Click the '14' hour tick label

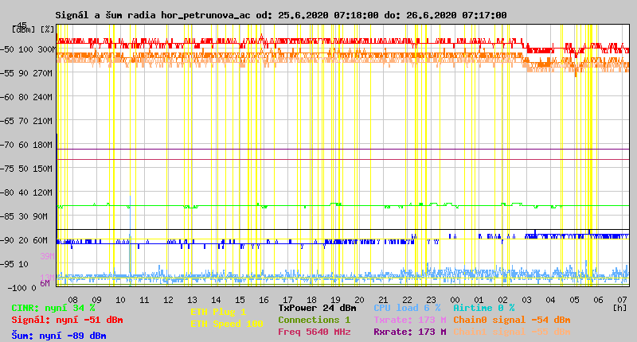tap(216, 300)
